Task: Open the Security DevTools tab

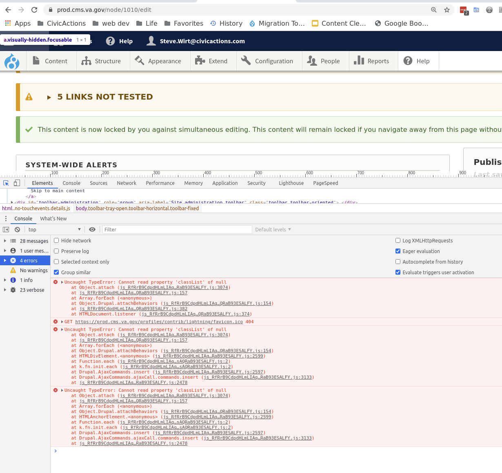Action: click(257, 183)
